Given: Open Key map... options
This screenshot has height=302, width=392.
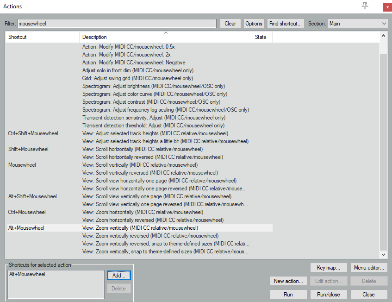Looking at the screenshot, I should click(x=329, y=268).
